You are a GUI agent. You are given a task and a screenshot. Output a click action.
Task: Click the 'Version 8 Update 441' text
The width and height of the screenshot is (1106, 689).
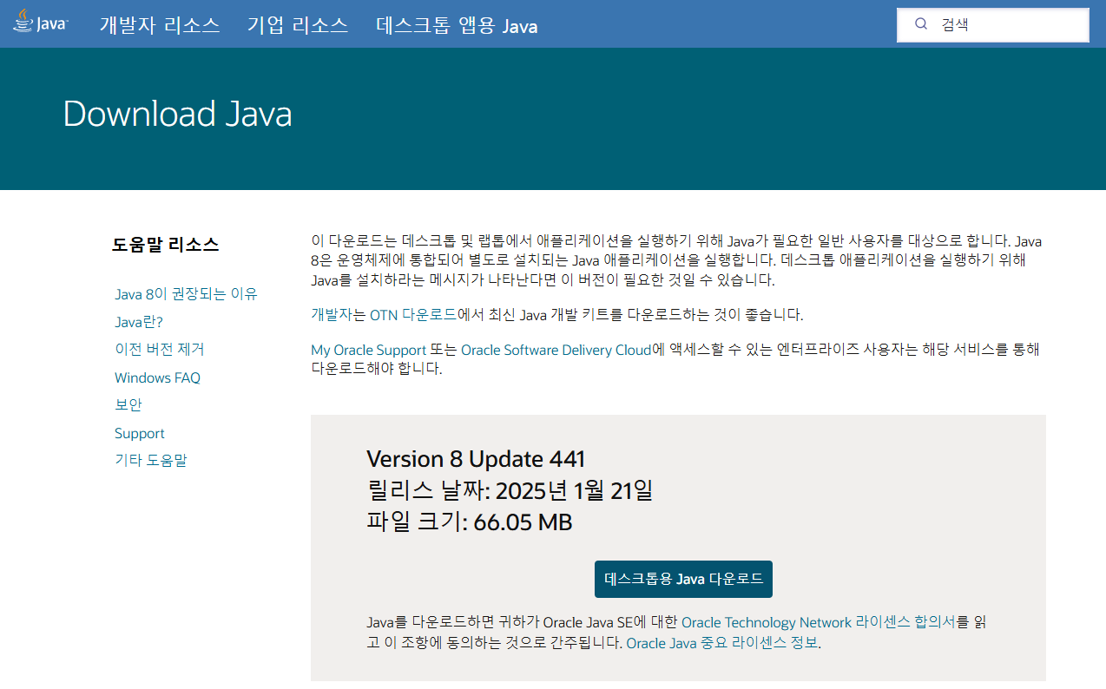(476, 459)
